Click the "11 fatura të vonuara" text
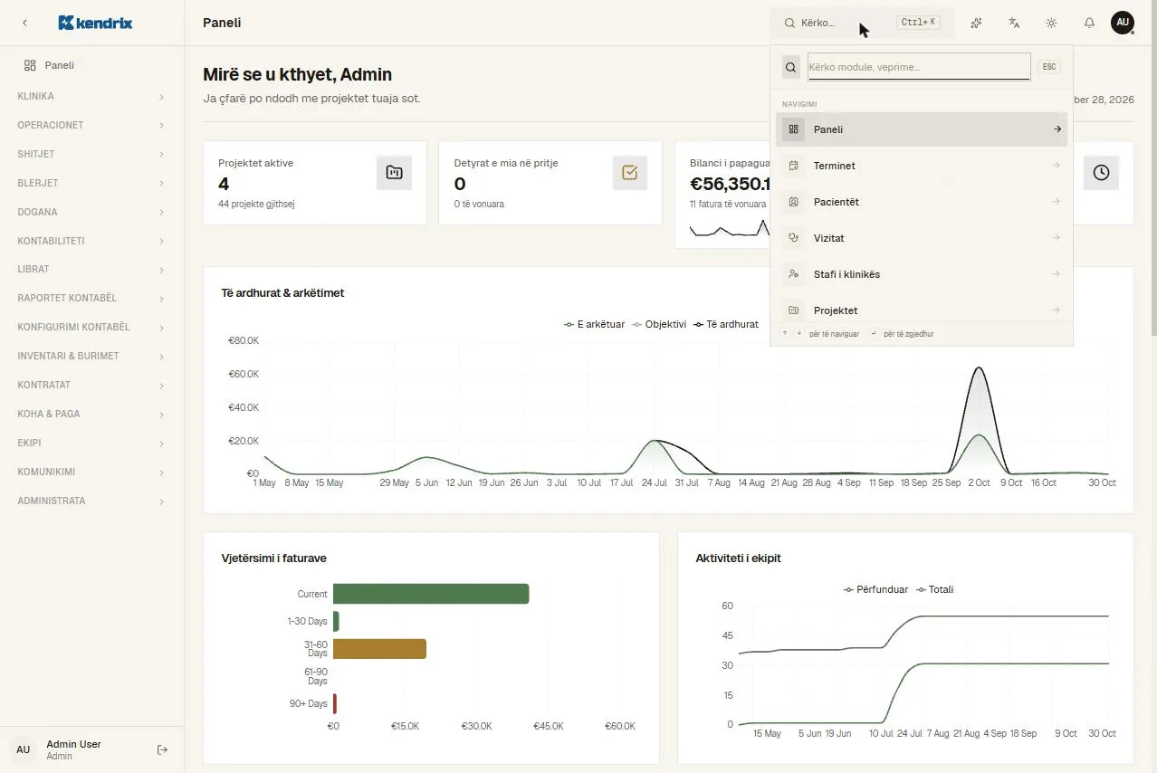 728,204
